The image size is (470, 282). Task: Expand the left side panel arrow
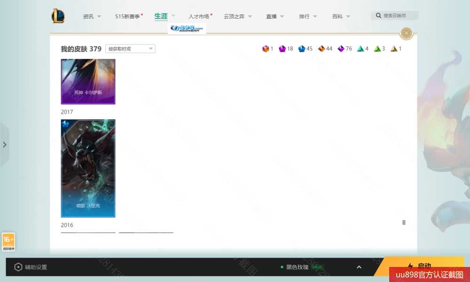pyautogui.click(x=5, y=145)
